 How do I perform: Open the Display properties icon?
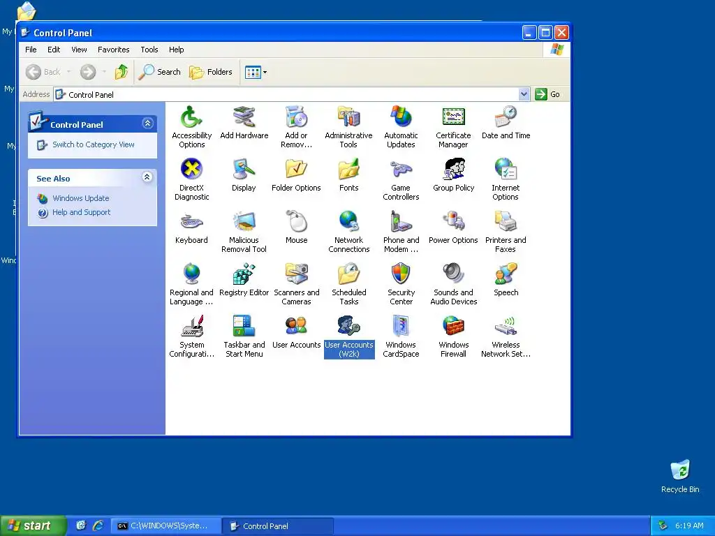pyautogui.click(x=244, y=170)
